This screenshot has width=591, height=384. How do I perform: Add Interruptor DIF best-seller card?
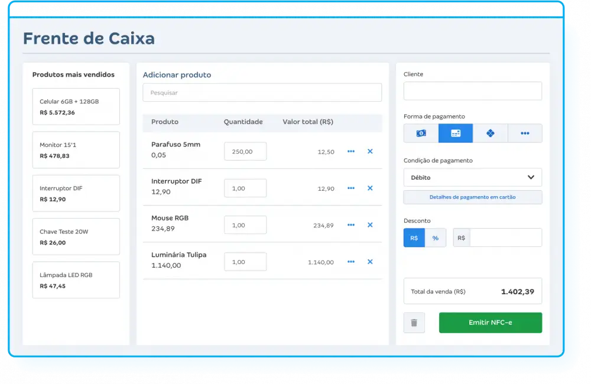(x=76, y=193)
